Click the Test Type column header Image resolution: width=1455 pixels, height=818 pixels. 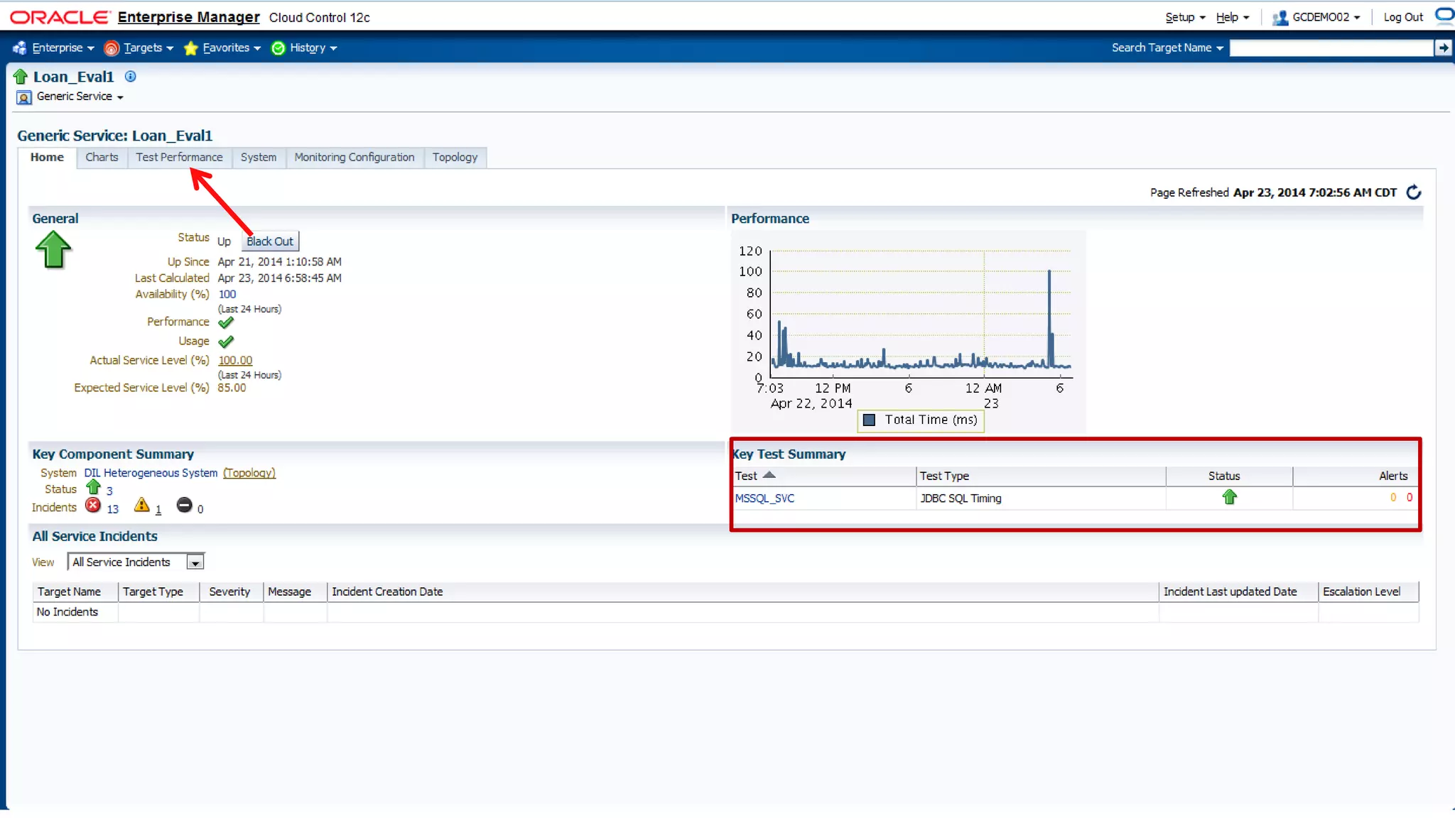tap(1041, 476)
